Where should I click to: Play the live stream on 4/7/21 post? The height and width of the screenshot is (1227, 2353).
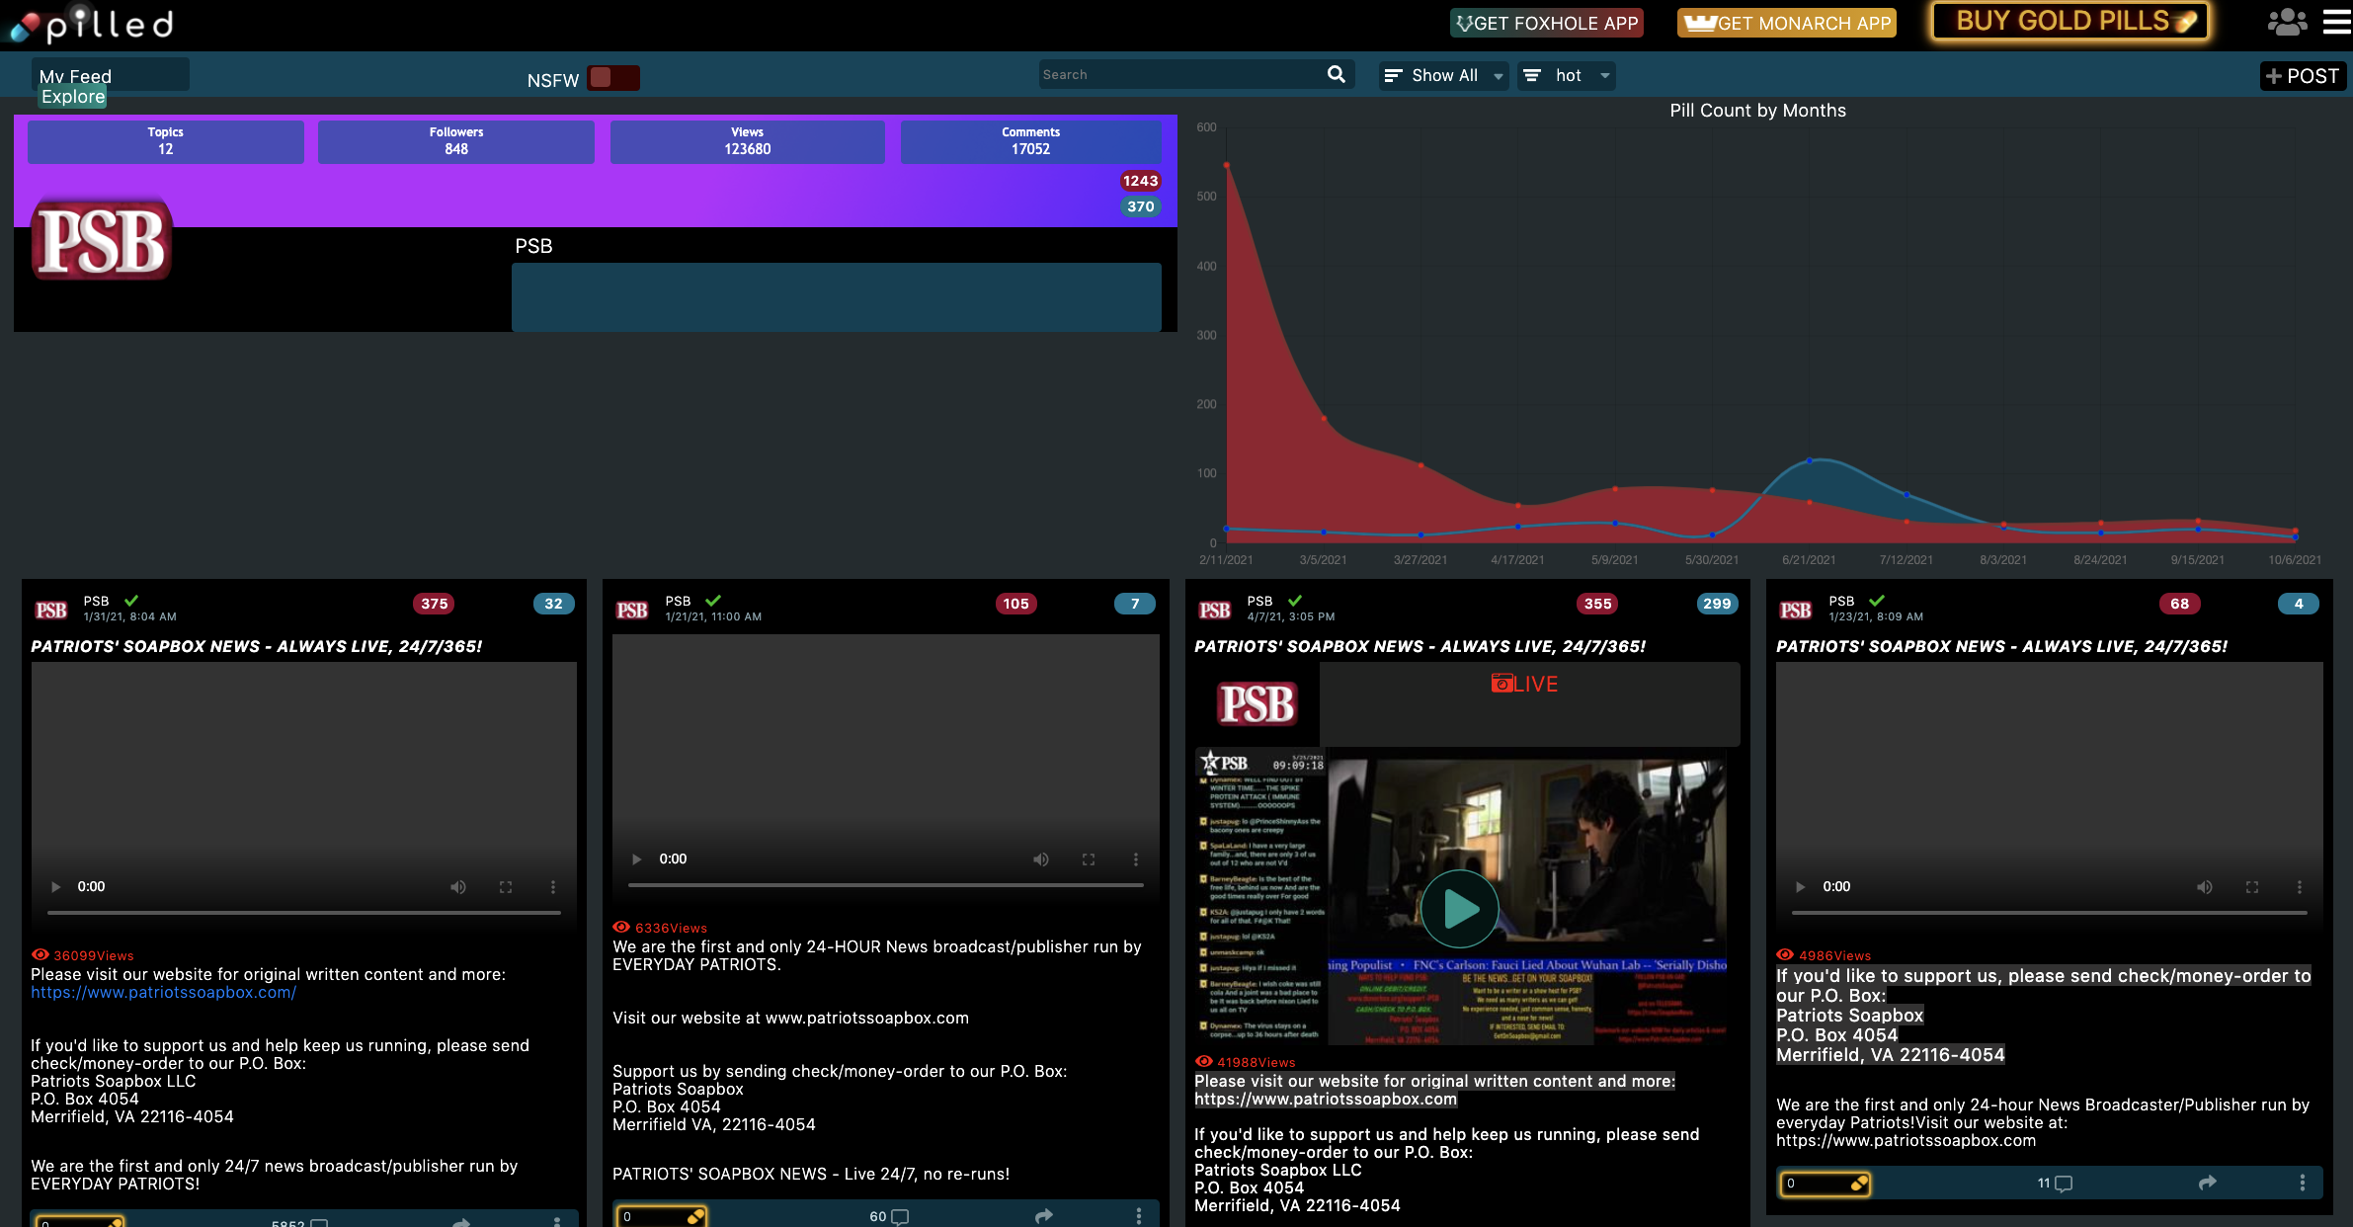(1459, 909)
